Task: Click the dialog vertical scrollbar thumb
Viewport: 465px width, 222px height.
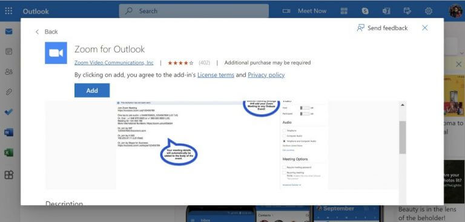Action: click(403, 138)
